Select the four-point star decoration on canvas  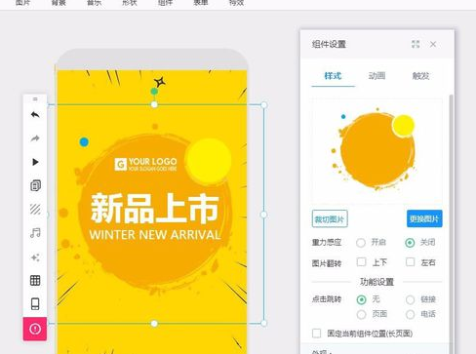pos(159,82)
